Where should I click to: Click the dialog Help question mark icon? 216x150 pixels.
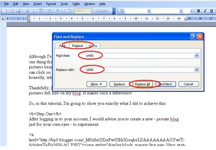tap(193, 37)
